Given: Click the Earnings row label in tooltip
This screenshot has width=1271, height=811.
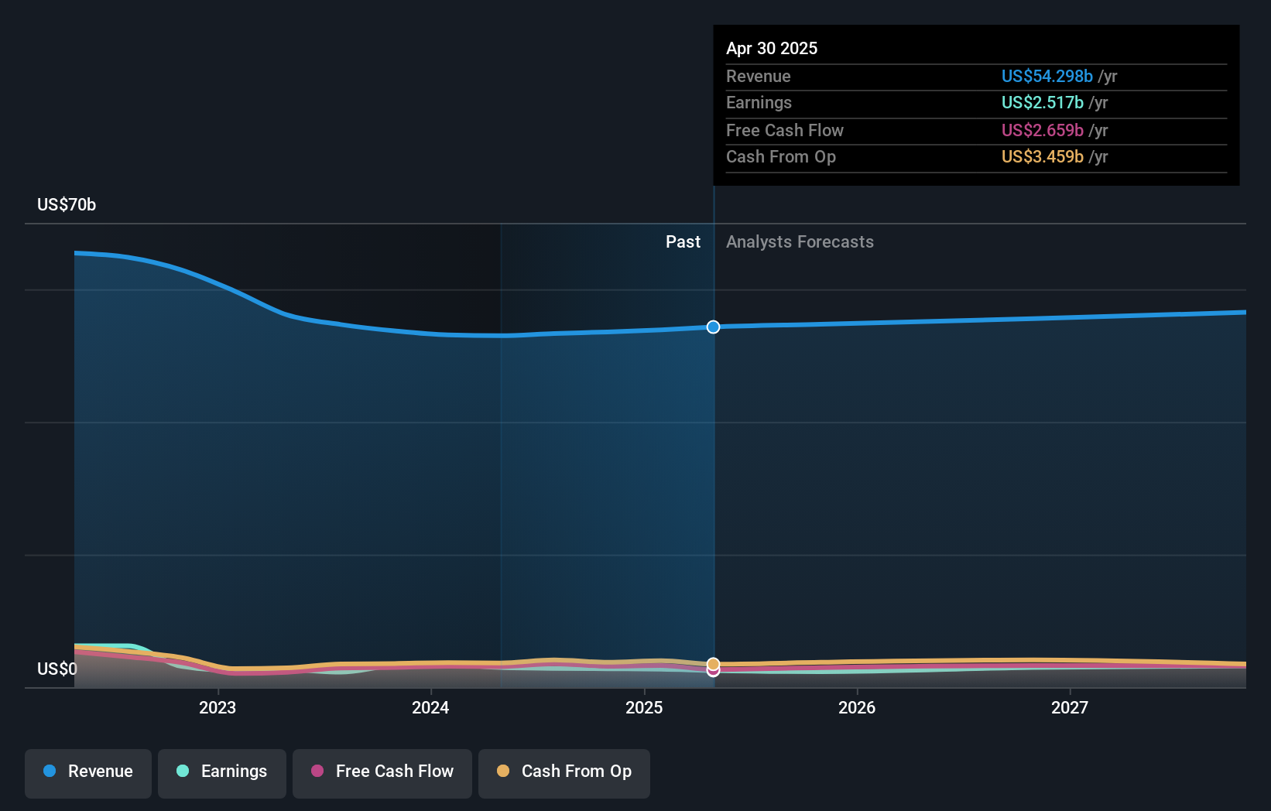Looking at the screenshot, I should [759, 102].
